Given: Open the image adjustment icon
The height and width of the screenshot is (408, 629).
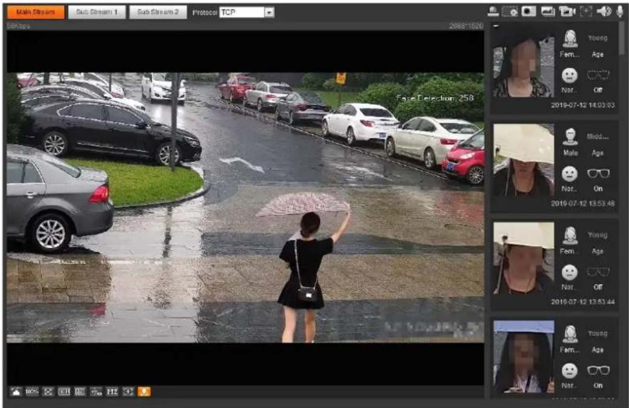Looking at the screenshot, I should pyautogui.click(x=16, y=392).
